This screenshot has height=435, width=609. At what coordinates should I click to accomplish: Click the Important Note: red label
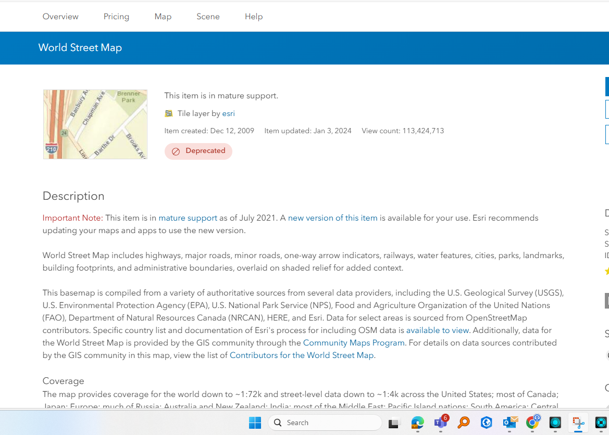[72, 218]
